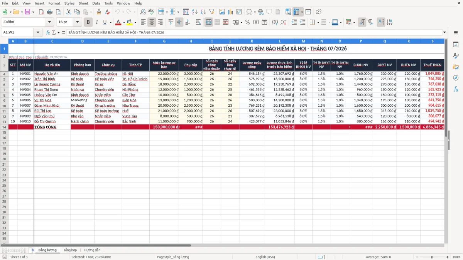Open sidebar Properties panel icon
The width and height of the screenshot is (463, 260).
click(456, 45)
